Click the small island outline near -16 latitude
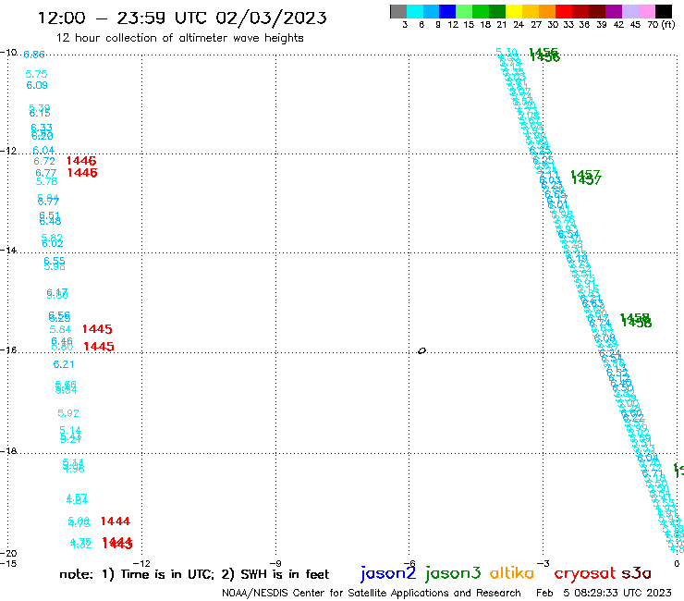Screen dimensions: 684x601 [x=421, y=350]
